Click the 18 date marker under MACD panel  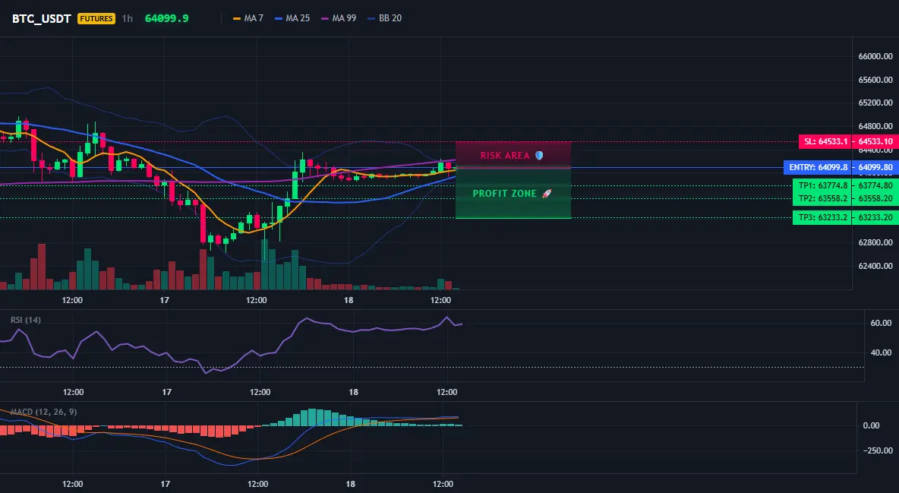[x=350, y=484]
